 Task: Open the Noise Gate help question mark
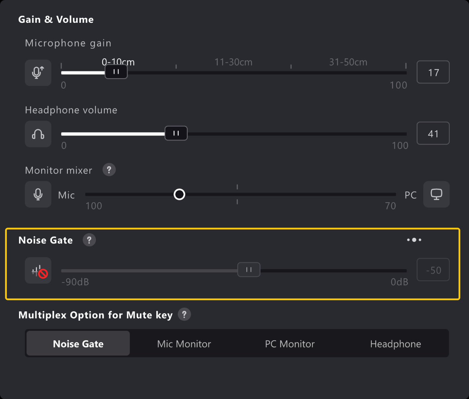(89, 240)
